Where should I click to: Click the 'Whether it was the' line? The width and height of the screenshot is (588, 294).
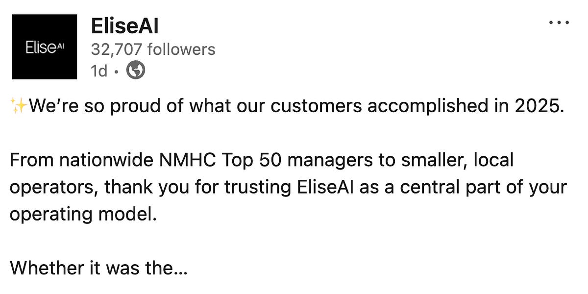90,268
